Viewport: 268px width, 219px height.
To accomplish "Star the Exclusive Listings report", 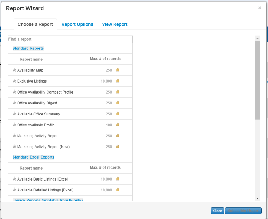I will pos(14,81).
